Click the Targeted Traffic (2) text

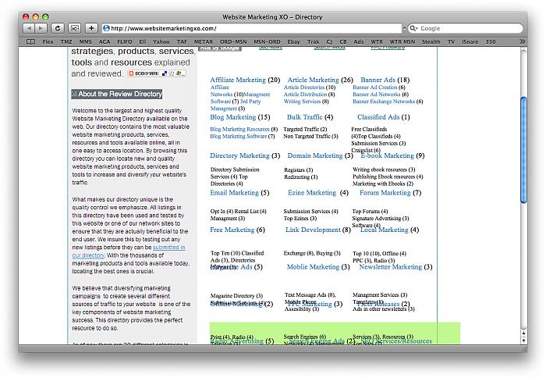(305, 129)
